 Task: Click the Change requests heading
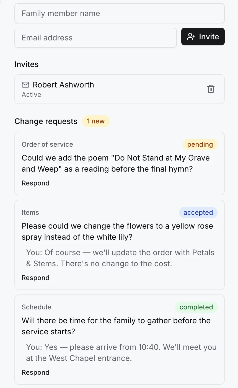pos(46,121)
